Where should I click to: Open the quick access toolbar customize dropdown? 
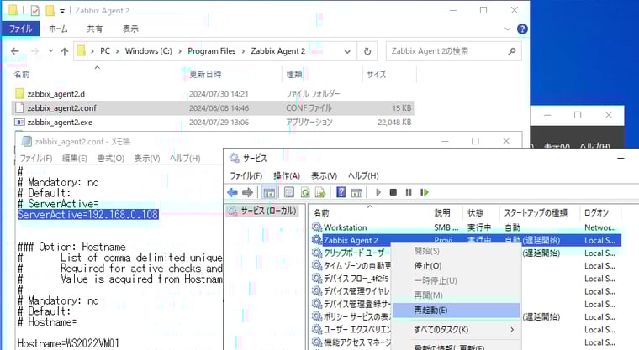[x=62, y=11]
